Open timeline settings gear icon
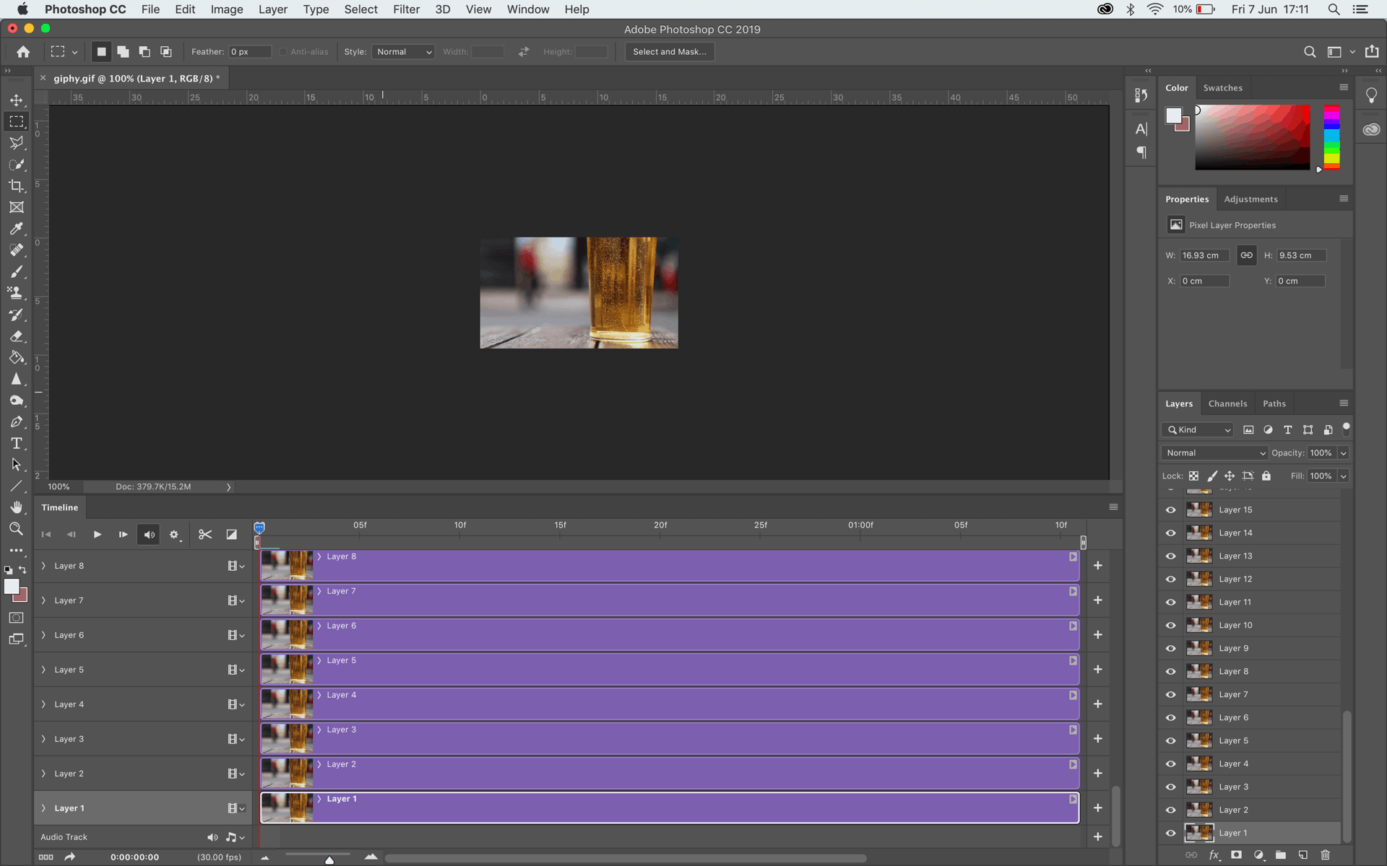1387x866 pixels. pyautogui.click(x=174, y=535)
